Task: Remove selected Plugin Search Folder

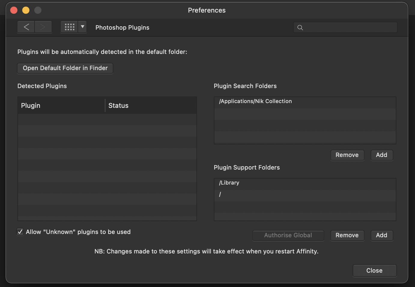Action: tap(347, 155)
